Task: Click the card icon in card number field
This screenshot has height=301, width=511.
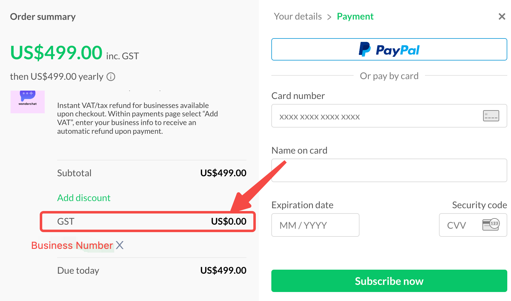Action: coord(491,116)
